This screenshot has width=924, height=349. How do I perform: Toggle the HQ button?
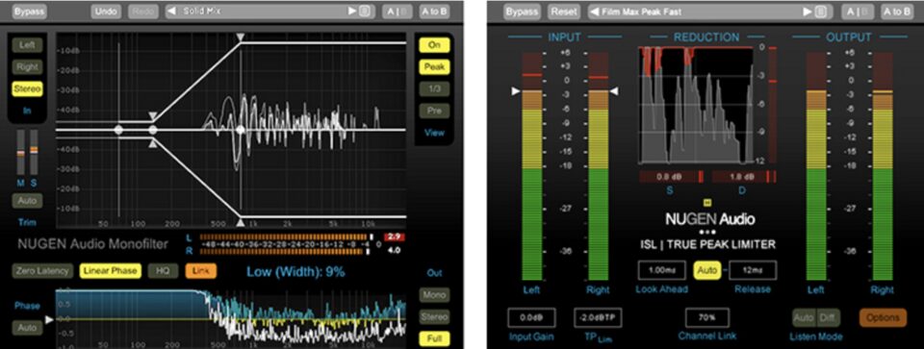pos(164,271)
